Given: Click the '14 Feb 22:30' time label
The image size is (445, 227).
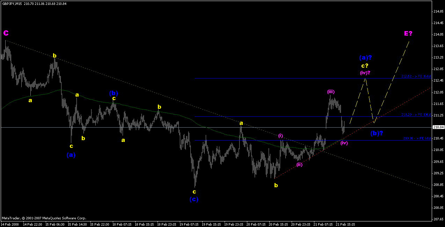Looking at the screenshot, I should (x=32, y=225).
